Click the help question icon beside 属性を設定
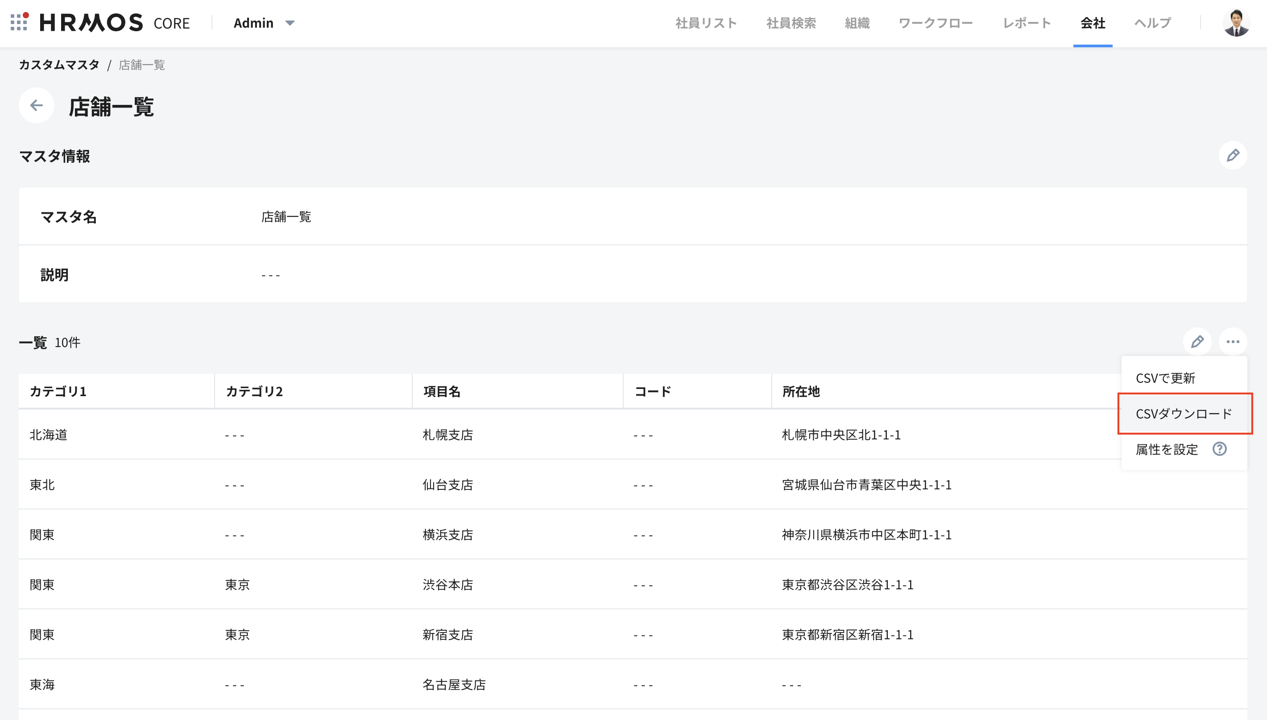Screen dimensions: 1267x720 coord(1219,449)
